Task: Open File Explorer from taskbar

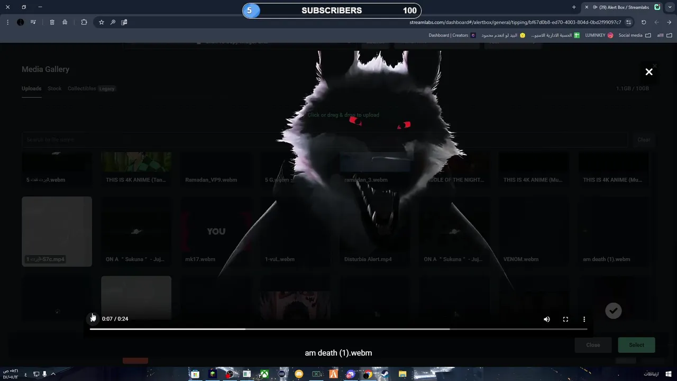Action: 402,374
